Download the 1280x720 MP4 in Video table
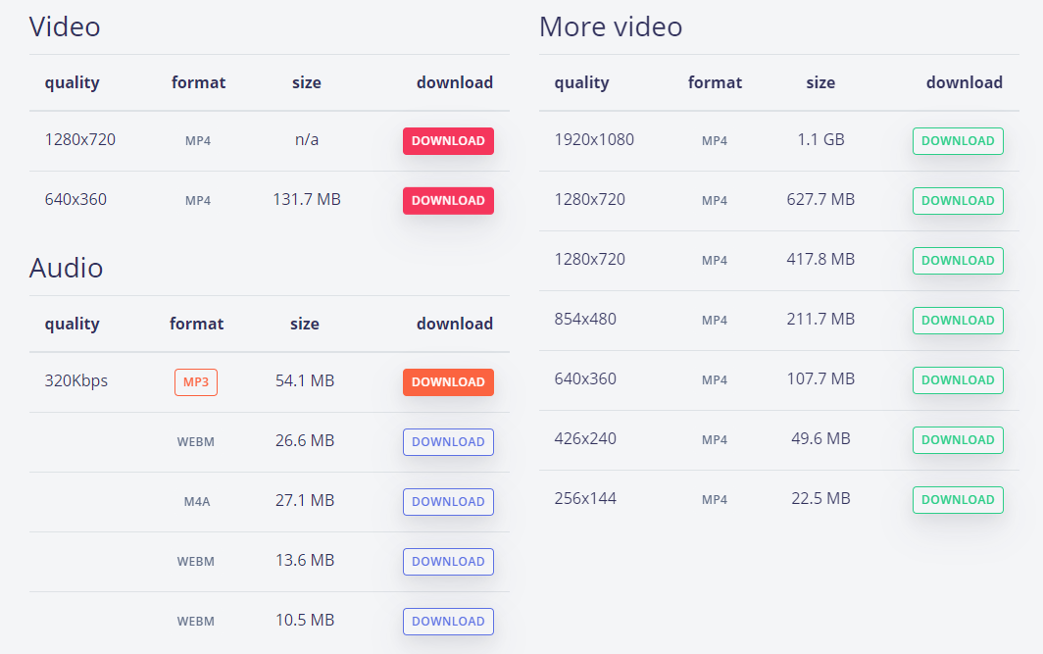This screenshot has height=654, width=1043. [448, 141]
